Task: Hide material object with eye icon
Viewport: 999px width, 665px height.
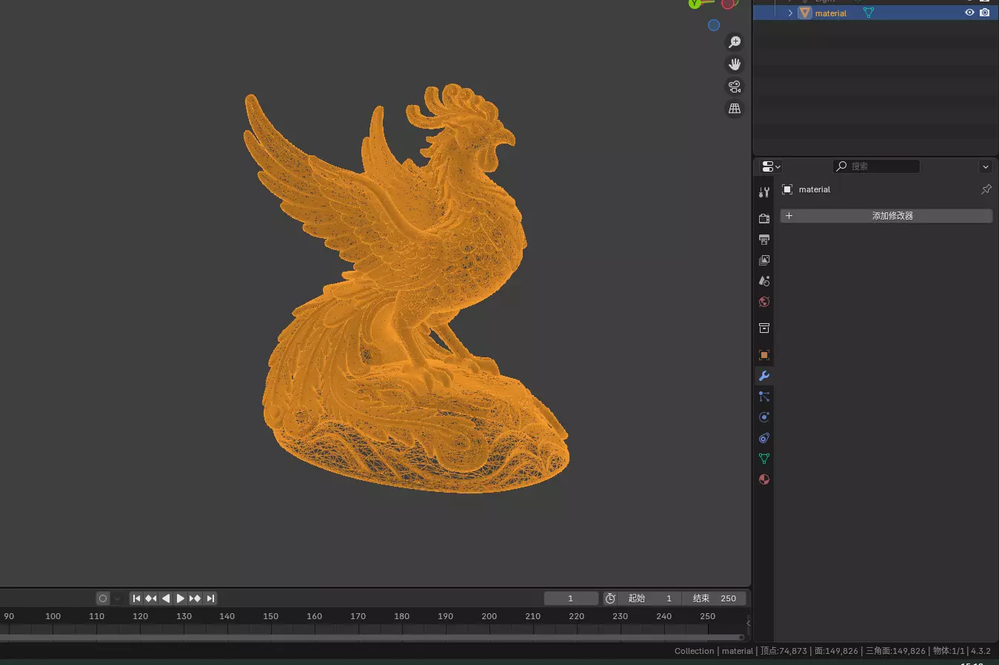Action: [969, 13]
